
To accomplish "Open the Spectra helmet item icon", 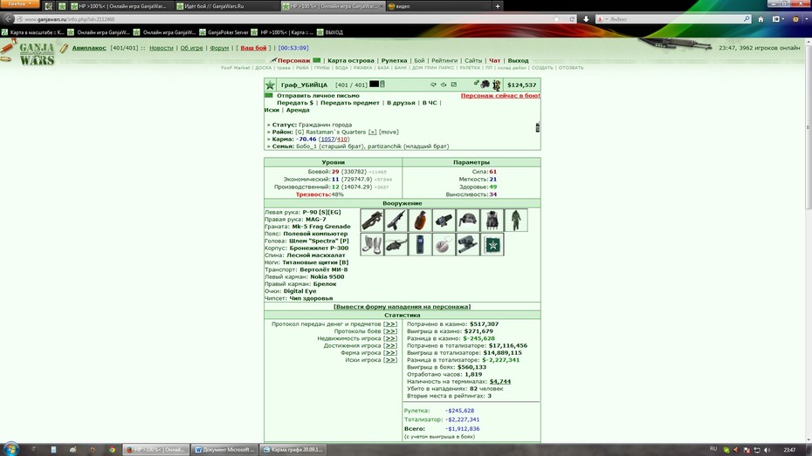I will tap(468, 221).
